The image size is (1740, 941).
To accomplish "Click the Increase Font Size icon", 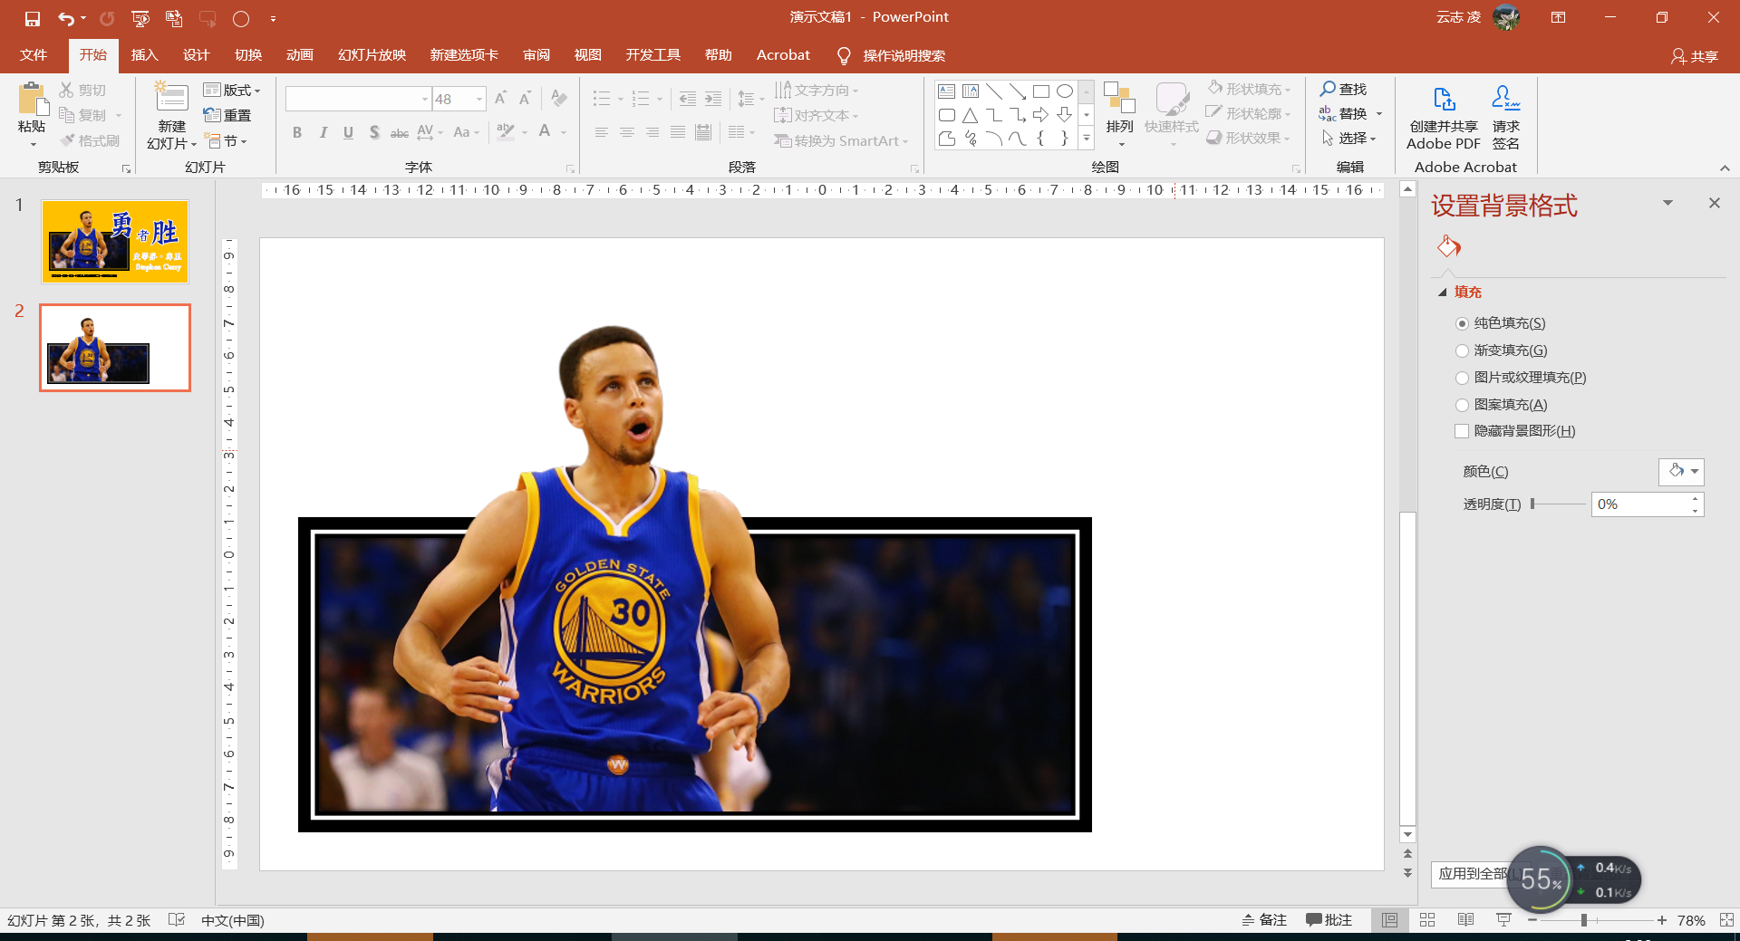I will click(x=500, y=98).
